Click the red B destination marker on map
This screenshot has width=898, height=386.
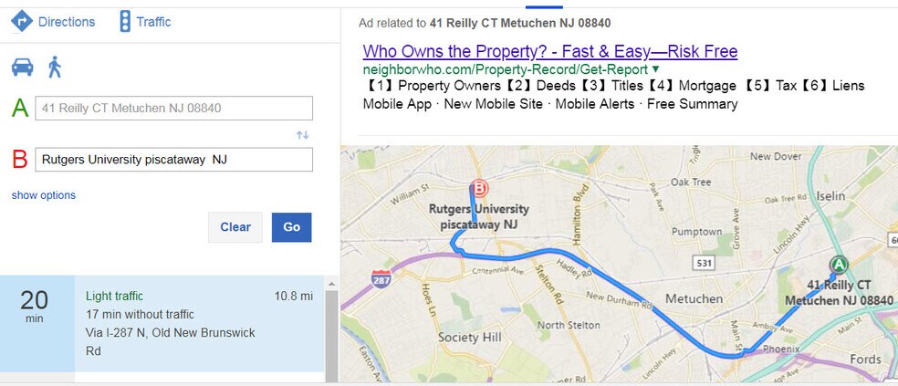coord(478,188)
